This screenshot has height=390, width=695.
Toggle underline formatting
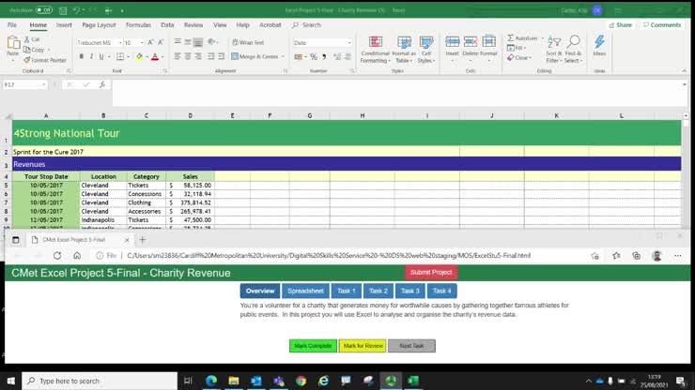101,56
